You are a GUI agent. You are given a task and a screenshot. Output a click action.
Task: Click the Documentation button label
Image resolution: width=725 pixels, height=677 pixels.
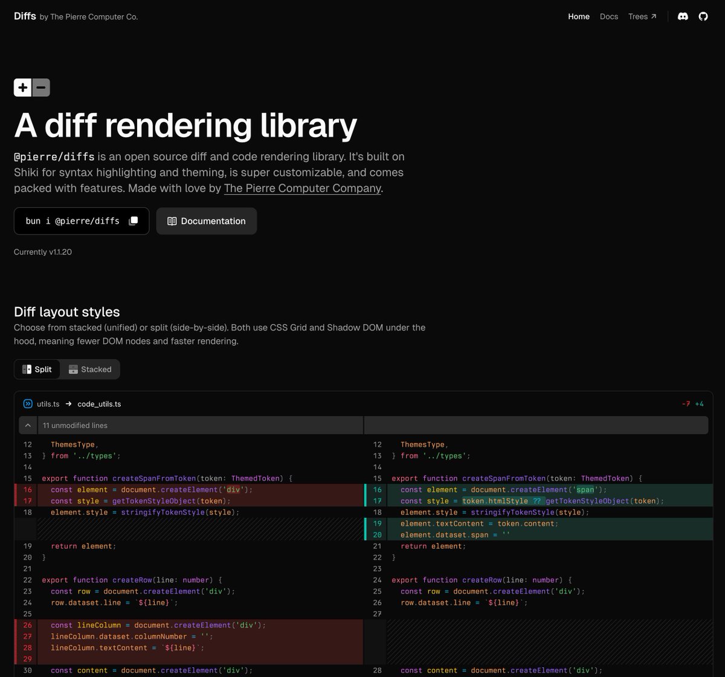213,221
